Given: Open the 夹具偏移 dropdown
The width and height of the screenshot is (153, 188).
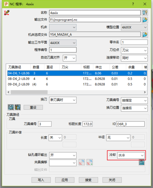Looking at the screenshot, I should (x=63, y=163).
